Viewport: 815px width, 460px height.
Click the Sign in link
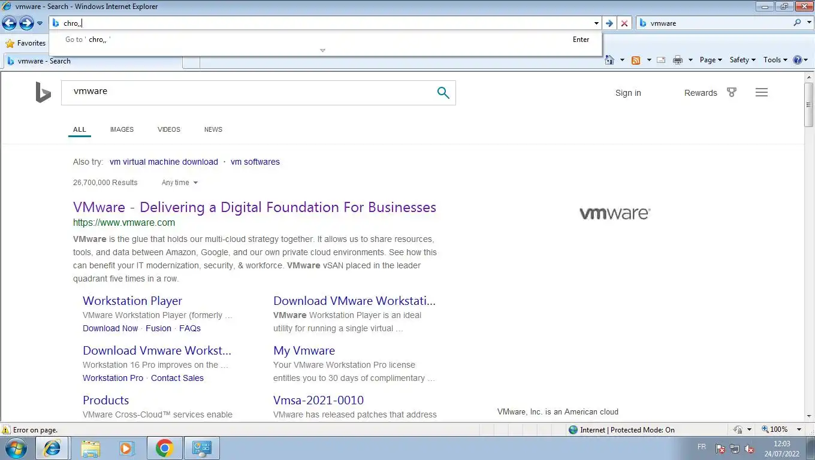(x=628, y=93)
